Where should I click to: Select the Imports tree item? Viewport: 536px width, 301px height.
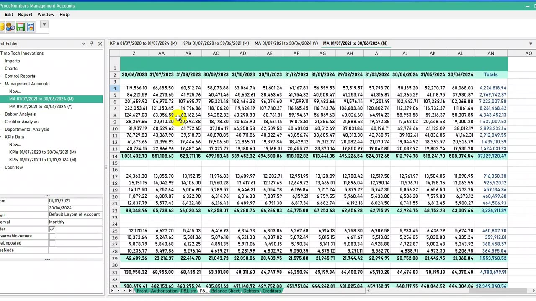[12, 61]
